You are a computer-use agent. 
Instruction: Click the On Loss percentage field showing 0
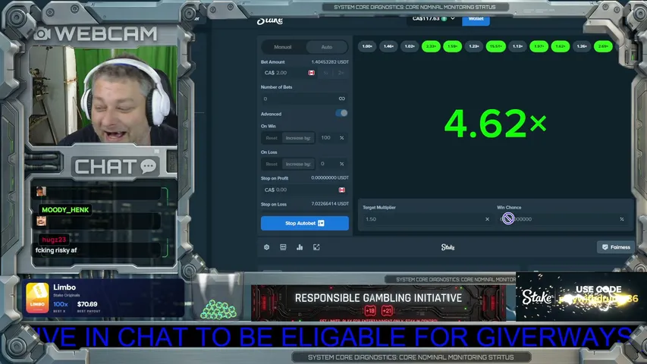331,164
